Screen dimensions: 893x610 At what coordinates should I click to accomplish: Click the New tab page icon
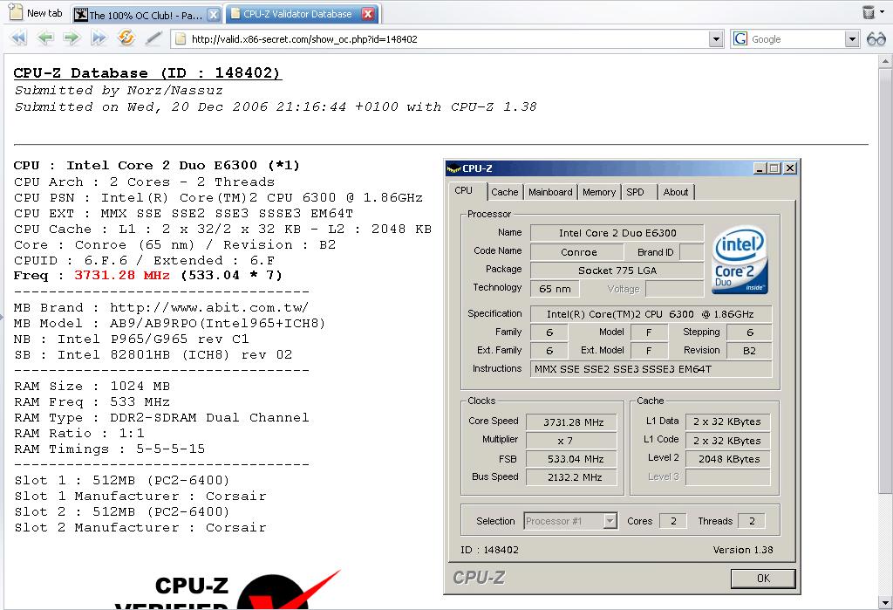pyautogui.click(x=16, y=12)
